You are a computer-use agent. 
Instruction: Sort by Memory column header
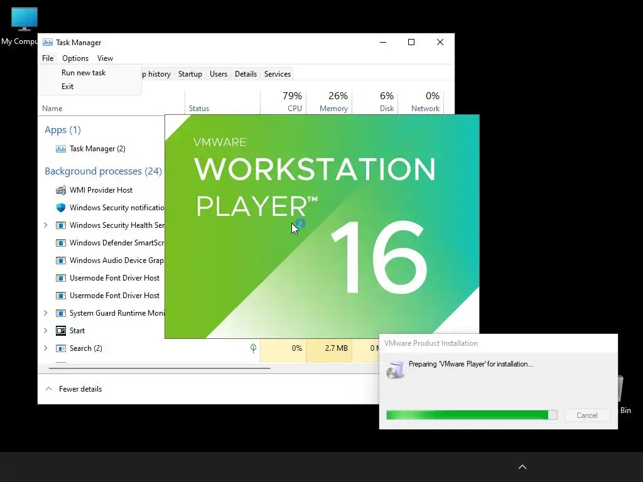coord(329,102)
